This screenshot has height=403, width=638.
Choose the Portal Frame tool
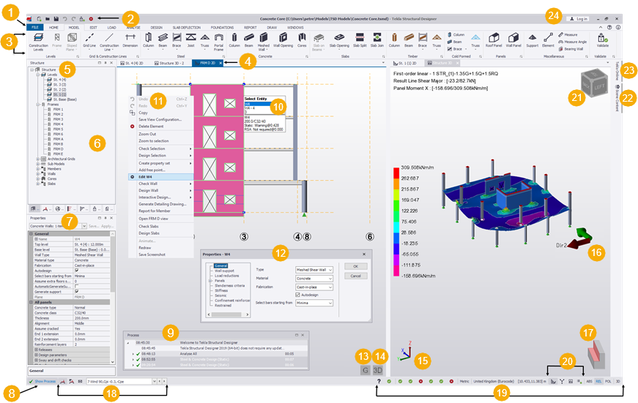click(x=218, y=42)
